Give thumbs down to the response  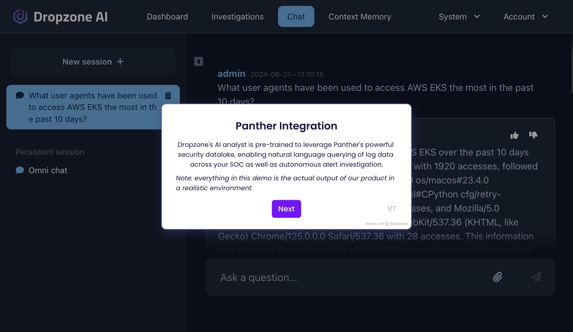tap(533, 135)
